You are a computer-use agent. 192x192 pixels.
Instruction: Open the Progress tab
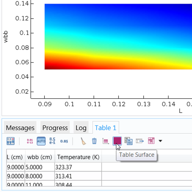55,128
